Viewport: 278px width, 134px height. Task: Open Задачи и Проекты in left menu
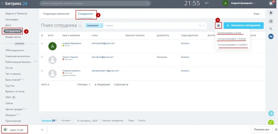coord(16,14)
